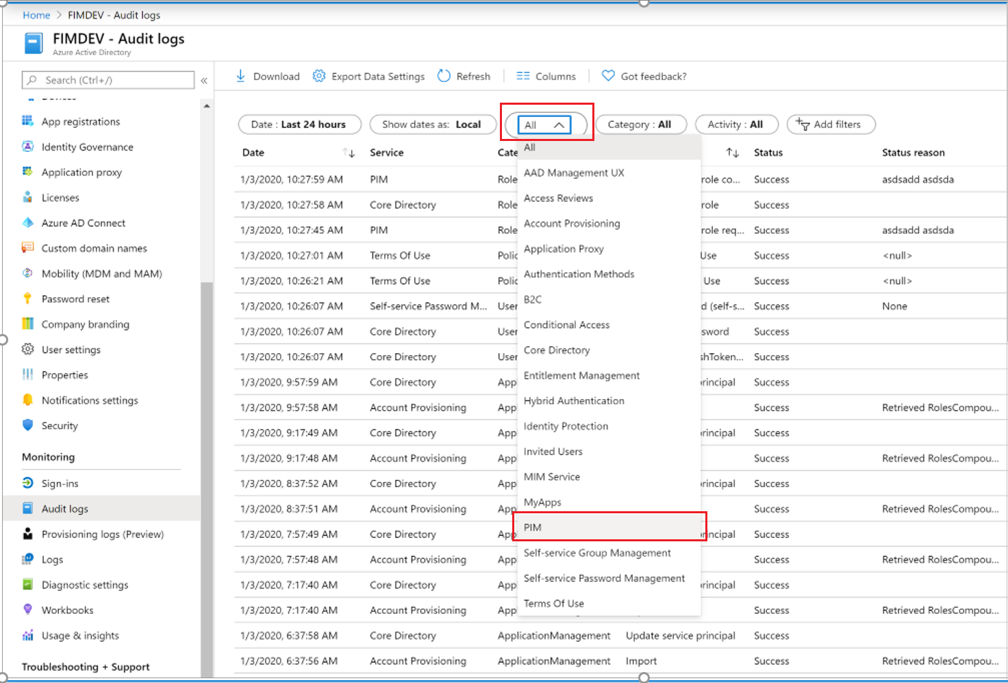Open Audit logs in sidebar
This screenshot has width=1008, height=683.
[101, 508]
